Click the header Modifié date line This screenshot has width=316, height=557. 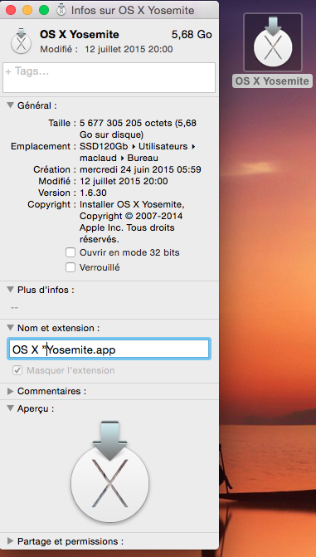[106, 49]
